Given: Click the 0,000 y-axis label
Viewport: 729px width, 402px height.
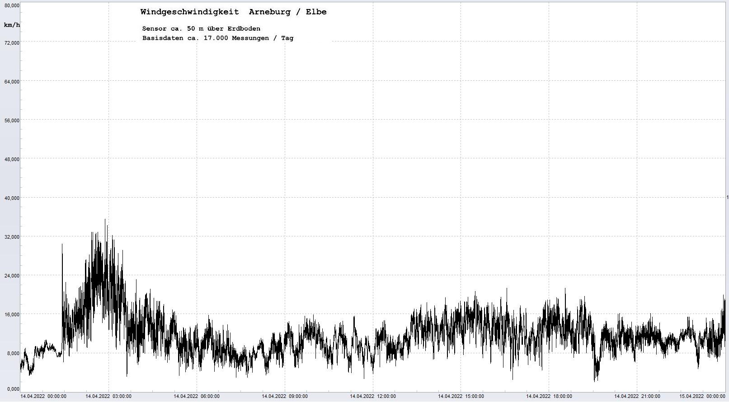Looking at the screenshot, I should (x=13, y=389).
